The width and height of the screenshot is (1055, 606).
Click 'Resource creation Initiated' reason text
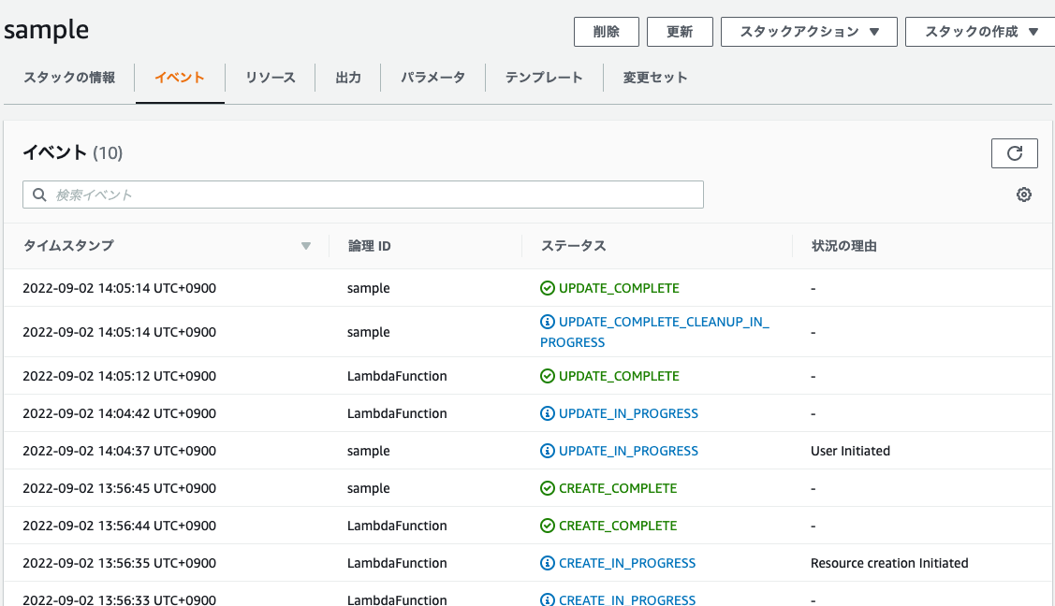889,563
